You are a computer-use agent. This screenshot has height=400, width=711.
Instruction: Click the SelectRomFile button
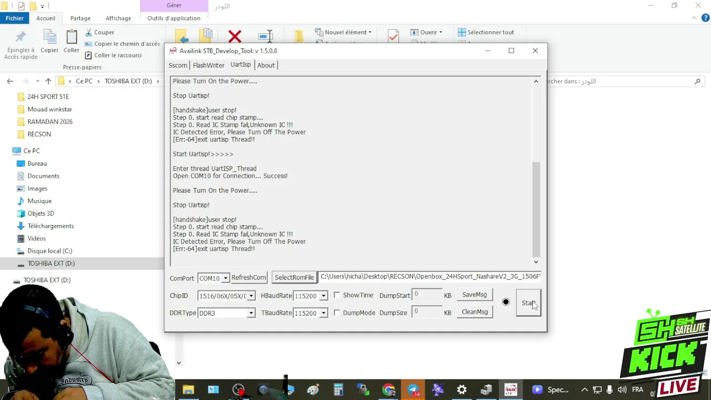coord(294,278)
